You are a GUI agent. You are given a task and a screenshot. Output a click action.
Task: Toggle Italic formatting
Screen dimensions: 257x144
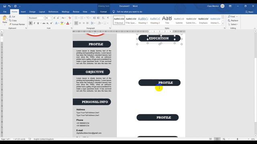click(35, 23)
